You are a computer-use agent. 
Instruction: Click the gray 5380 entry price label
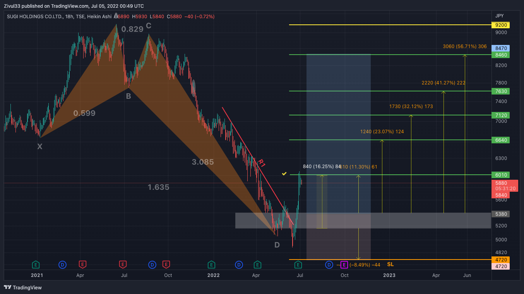point(500,214)
